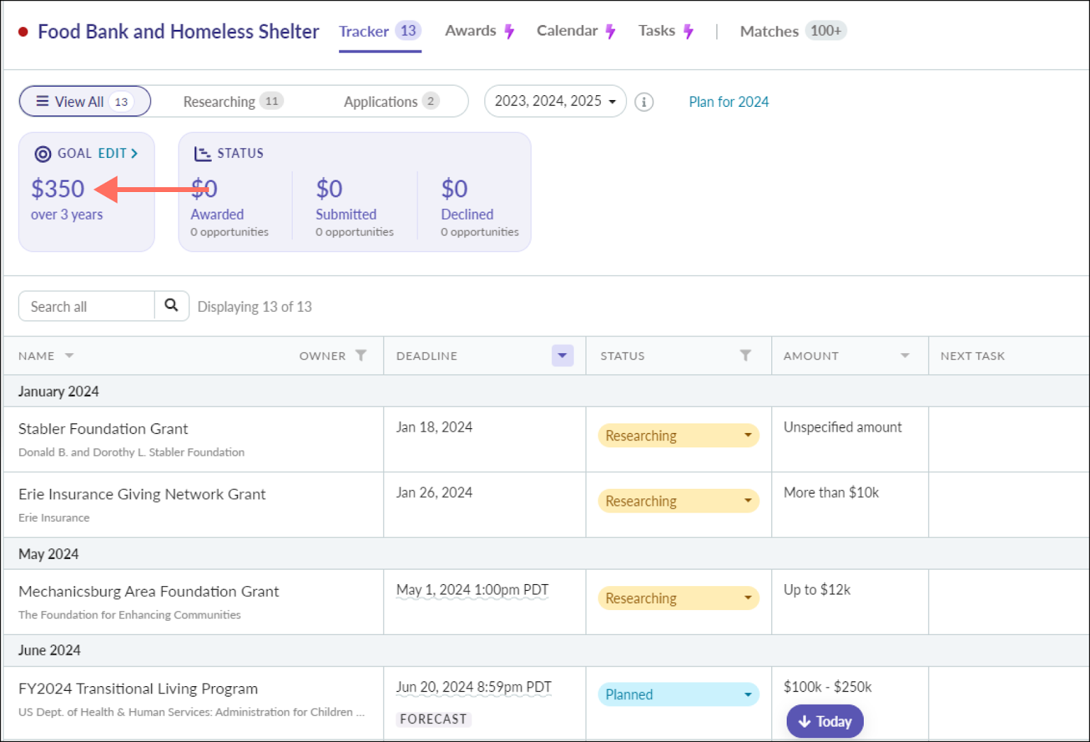1090x742 pixels.
Task: Edit the $350 goal via EDIT link
Action: pos(113,153)
